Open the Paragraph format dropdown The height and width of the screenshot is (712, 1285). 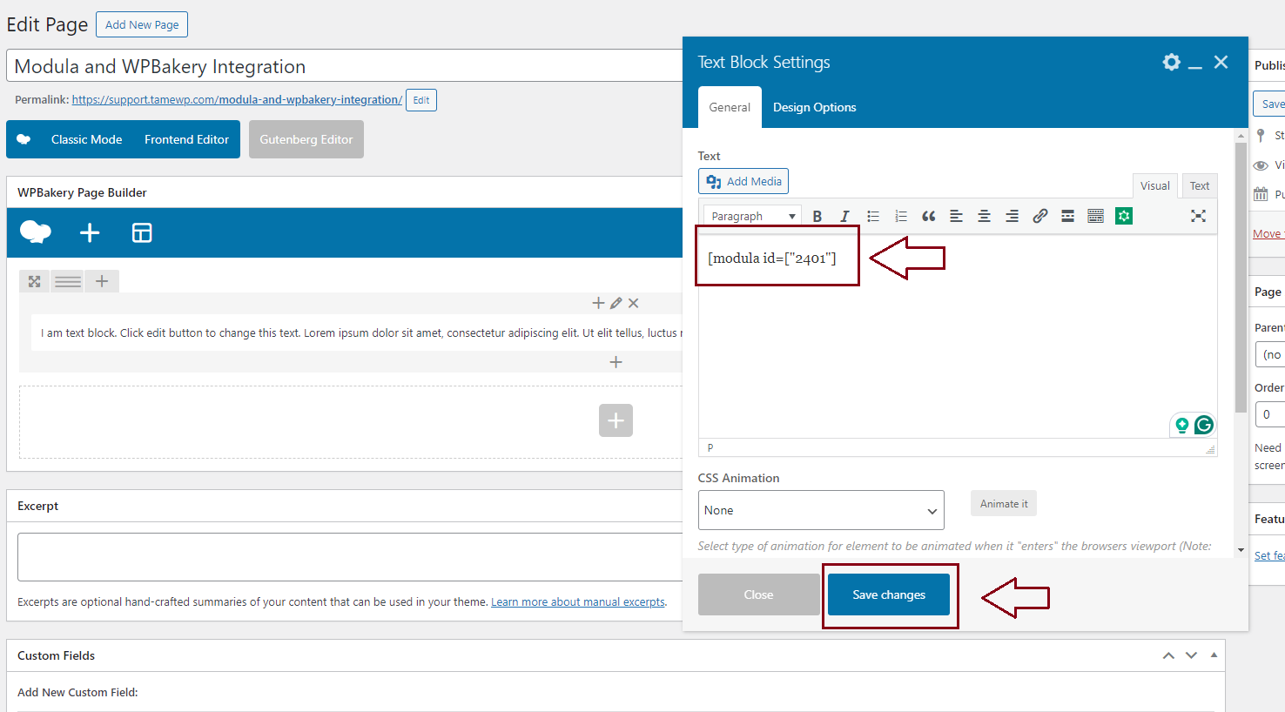[753, 217]
